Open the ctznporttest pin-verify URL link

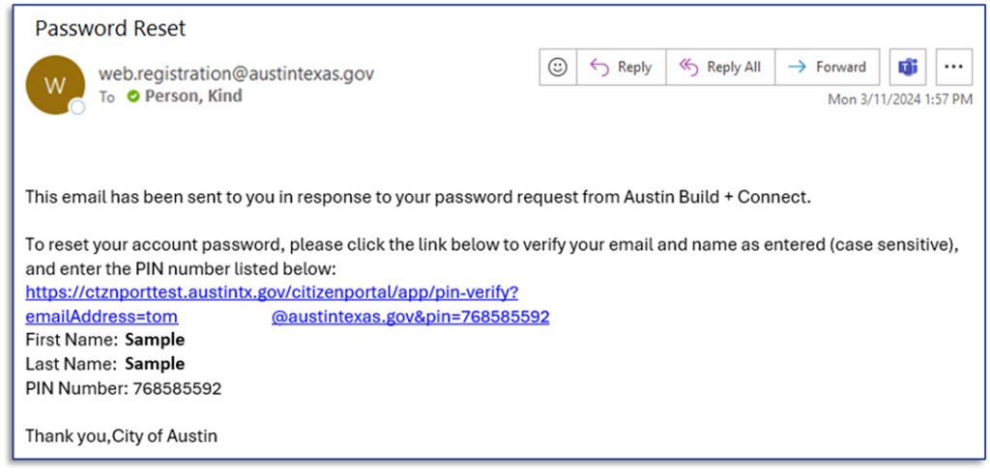coord(272,292)
